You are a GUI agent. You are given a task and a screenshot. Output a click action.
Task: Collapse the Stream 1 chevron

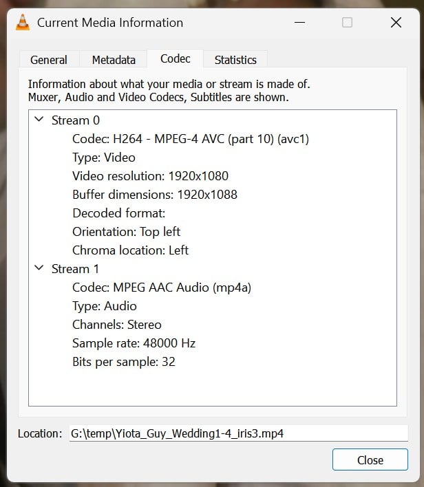[39, 269]
